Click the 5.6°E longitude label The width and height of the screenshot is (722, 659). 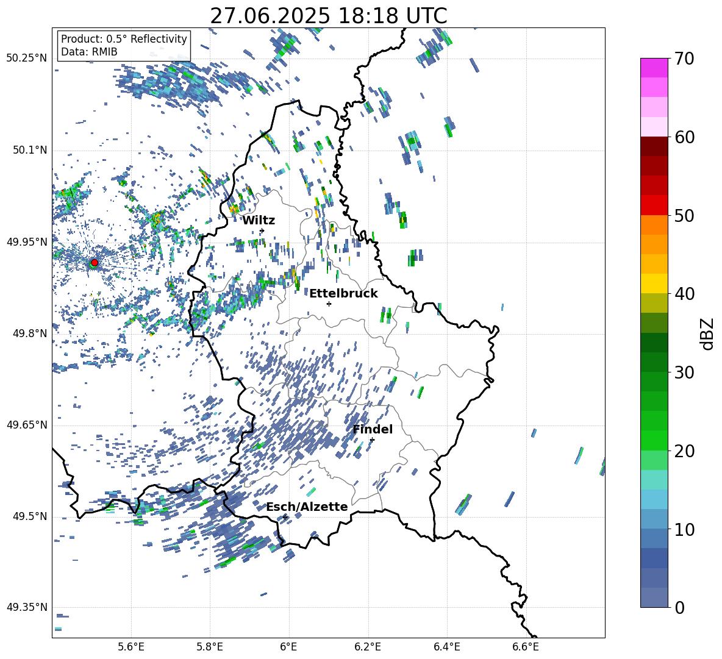click(x=131, y=647)
